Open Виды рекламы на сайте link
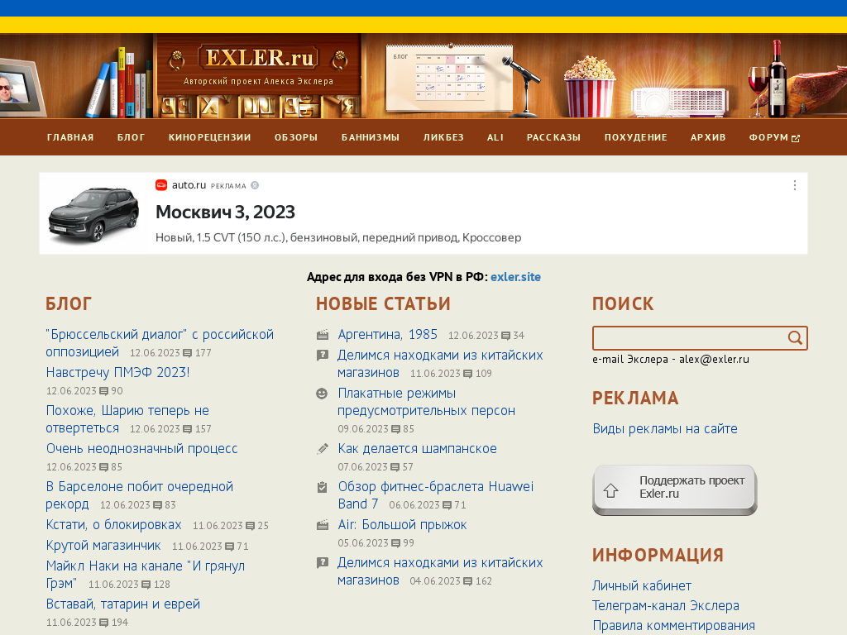 click(x=665, y=429)
